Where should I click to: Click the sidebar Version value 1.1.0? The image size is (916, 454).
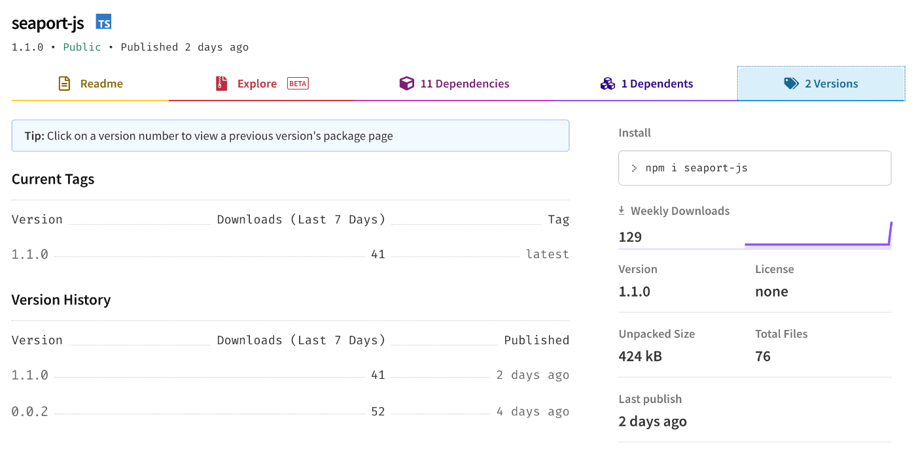pos(635,291)
